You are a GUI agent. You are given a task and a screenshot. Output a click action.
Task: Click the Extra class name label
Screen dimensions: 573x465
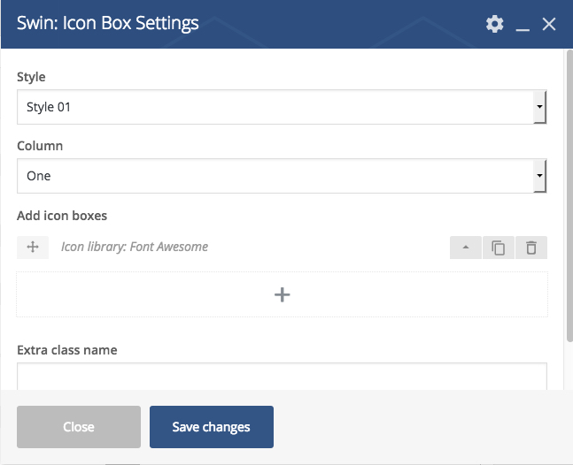point(67,350)
